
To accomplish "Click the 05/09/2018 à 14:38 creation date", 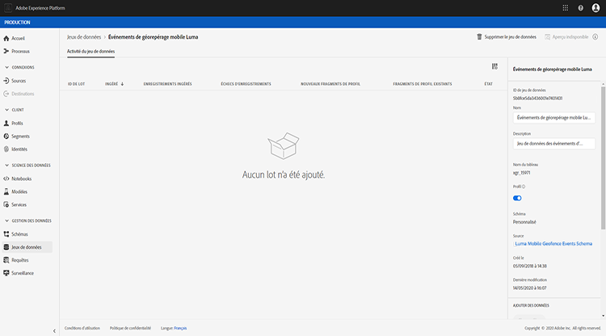I will (529, 266).
